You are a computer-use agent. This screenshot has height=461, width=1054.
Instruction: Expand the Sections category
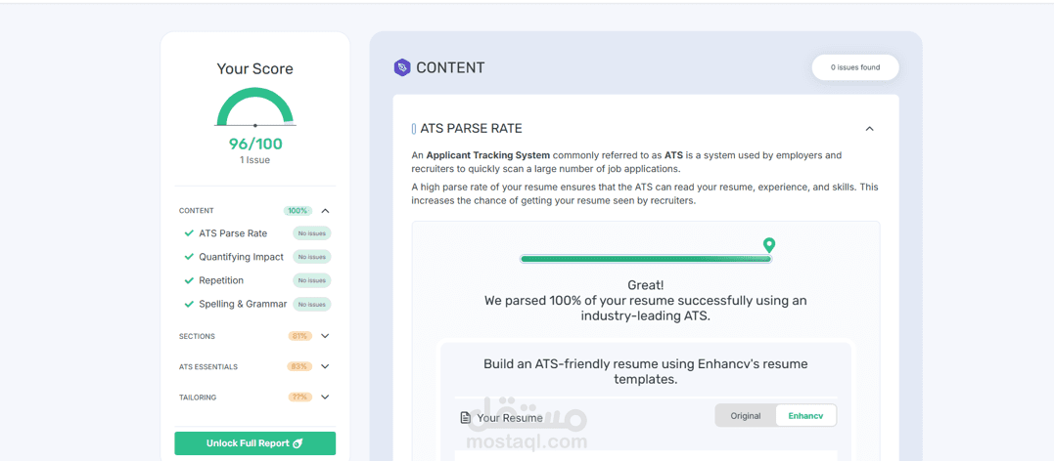click(325, 336)
